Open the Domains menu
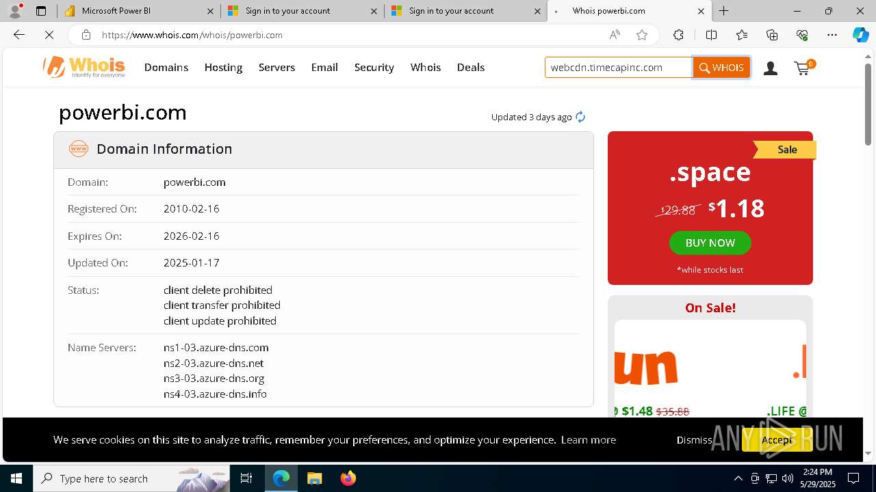 (166, 67)
